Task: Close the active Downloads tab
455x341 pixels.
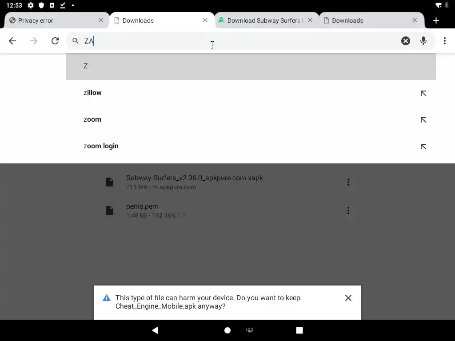Action: (205, 20)
